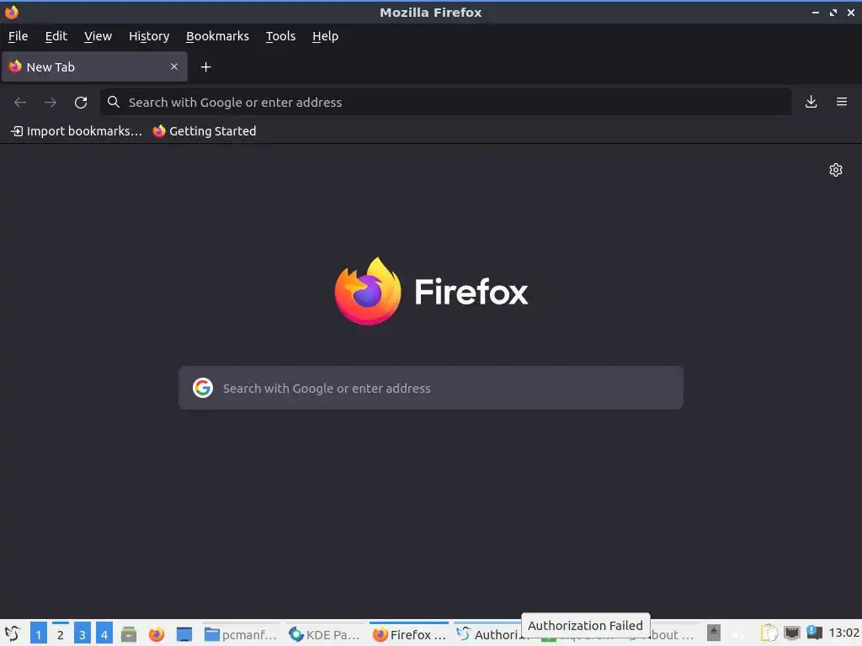
Task: Open Getting Started bookmark
Action: click(x=205, y=131)
